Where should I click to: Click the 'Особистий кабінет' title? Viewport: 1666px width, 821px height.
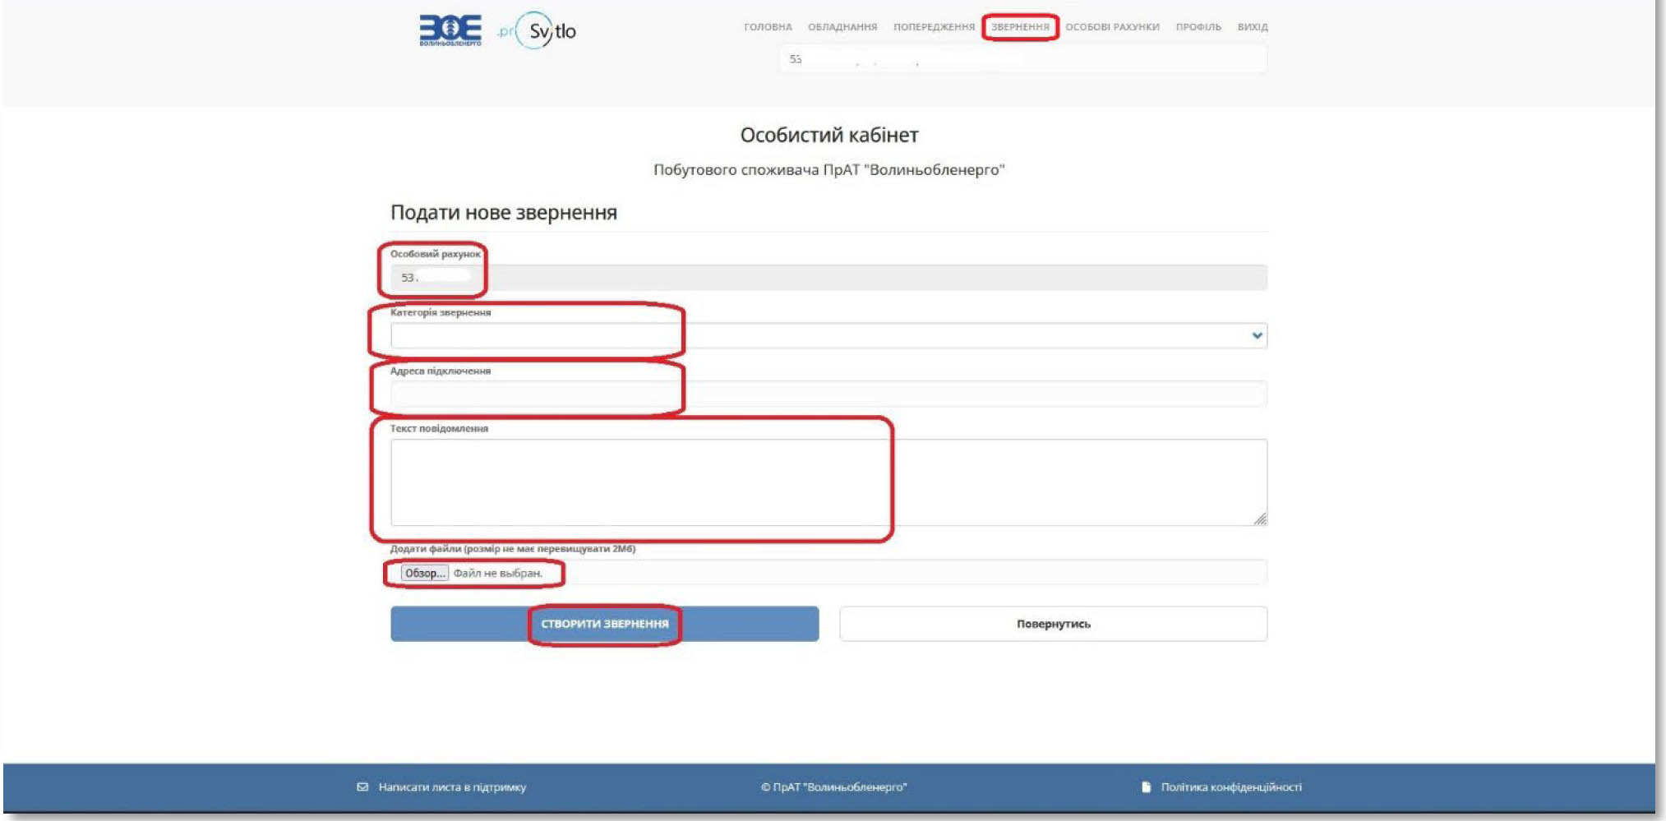(x=829, y=135)
